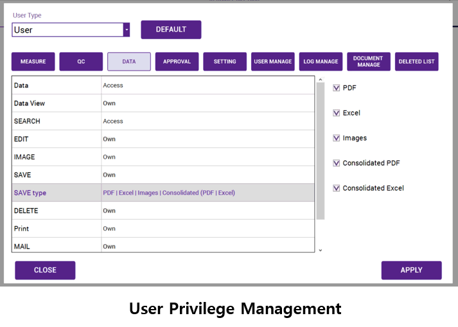Uncheck the PDF checkbox
This screenshot has width=458, height=327.
click(x=337, y=88)
